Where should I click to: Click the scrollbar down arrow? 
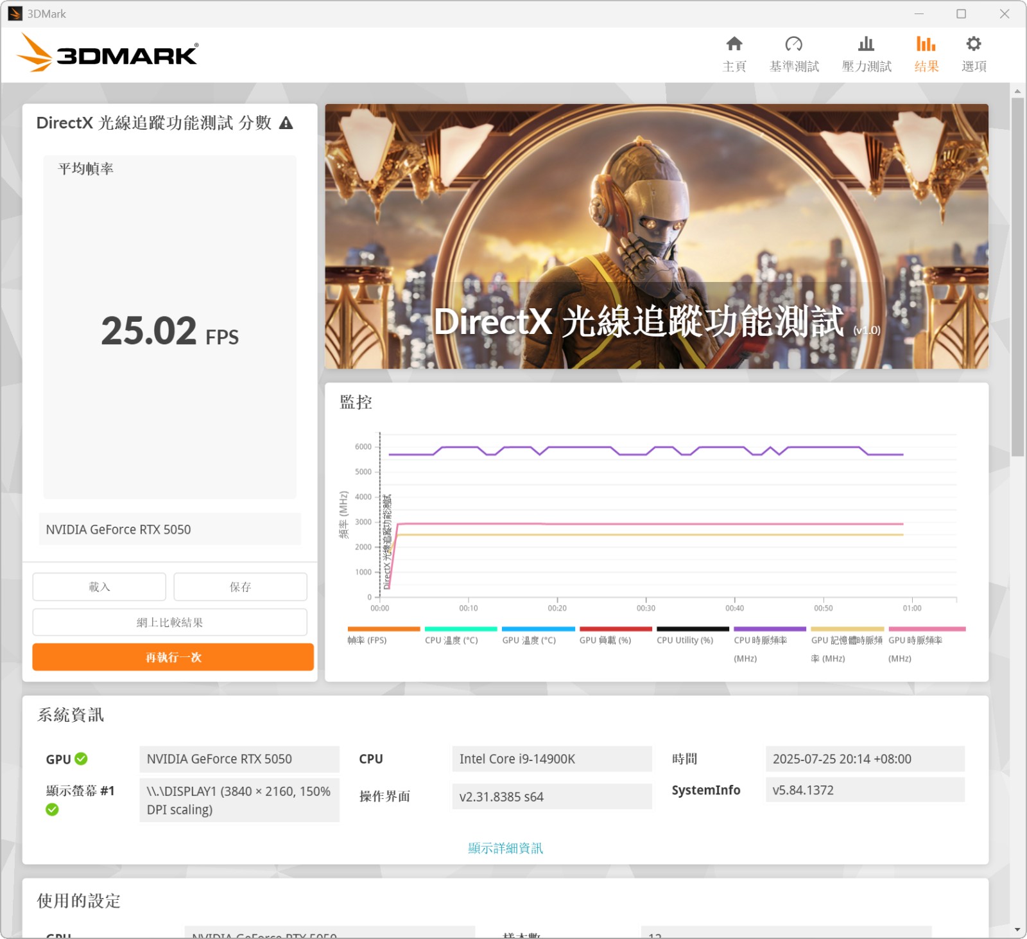(1017, 929)
